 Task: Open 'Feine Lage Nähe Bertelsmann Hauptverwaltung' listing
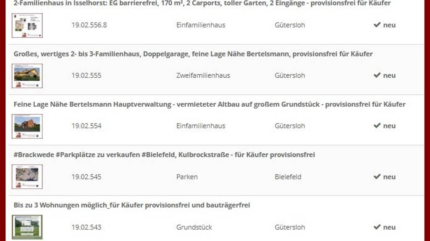tap(210, 104)
